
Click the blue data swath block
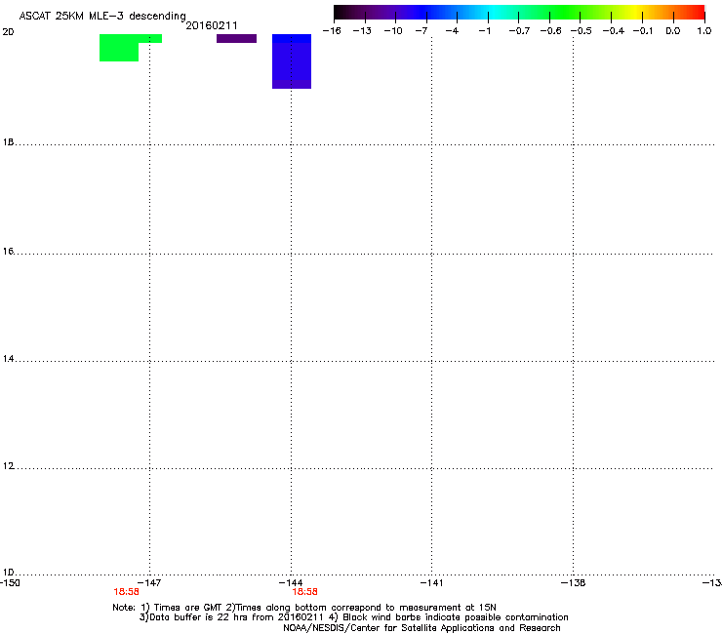[x=292, y=61]
